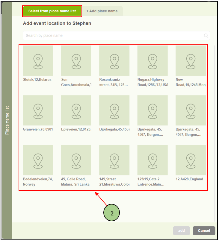Switch to the + Add place name tab
The image size is (219, 241).
[102, 11]
